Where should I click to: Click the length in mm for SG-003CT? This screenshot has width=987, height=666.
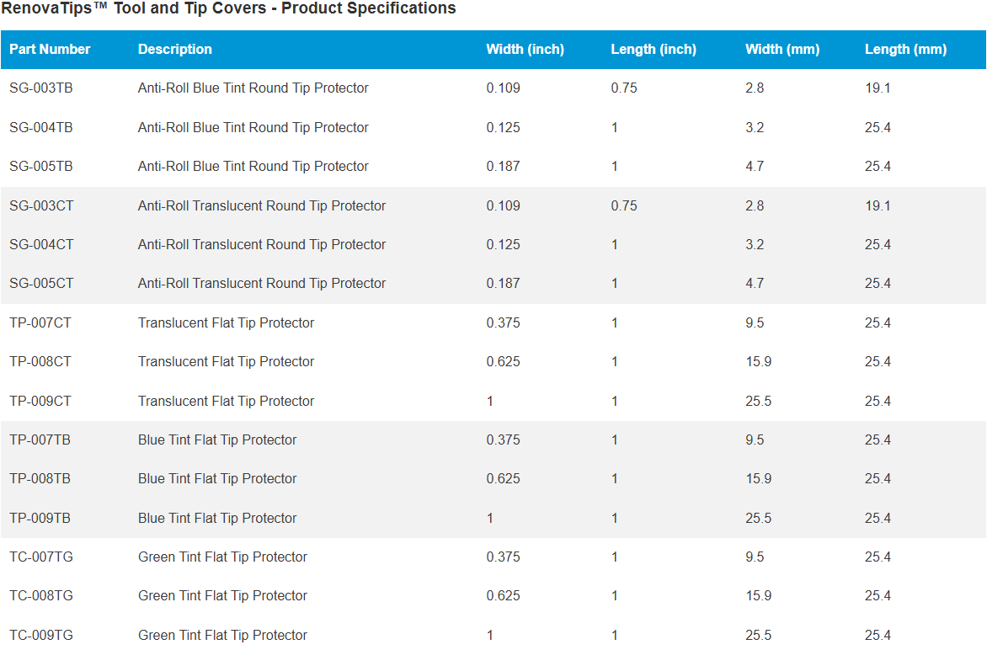(878, 206)
